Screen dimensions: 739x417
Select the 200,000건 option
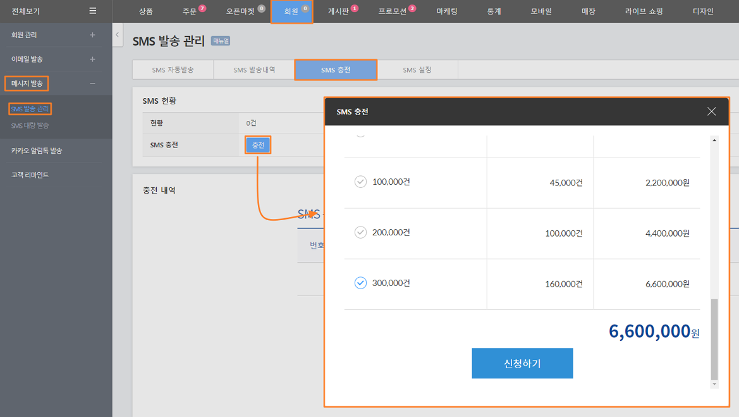[x=360, y=232]
